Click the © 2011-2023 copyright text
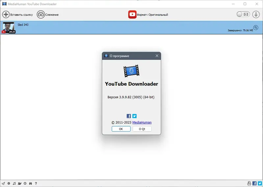This screenshot has height=187, width=263. coord(121,122)
